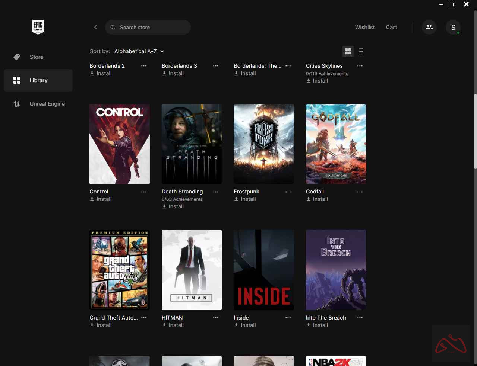Click the search magnifier icon
477x366 pixels.
click(x=113, y=27)
